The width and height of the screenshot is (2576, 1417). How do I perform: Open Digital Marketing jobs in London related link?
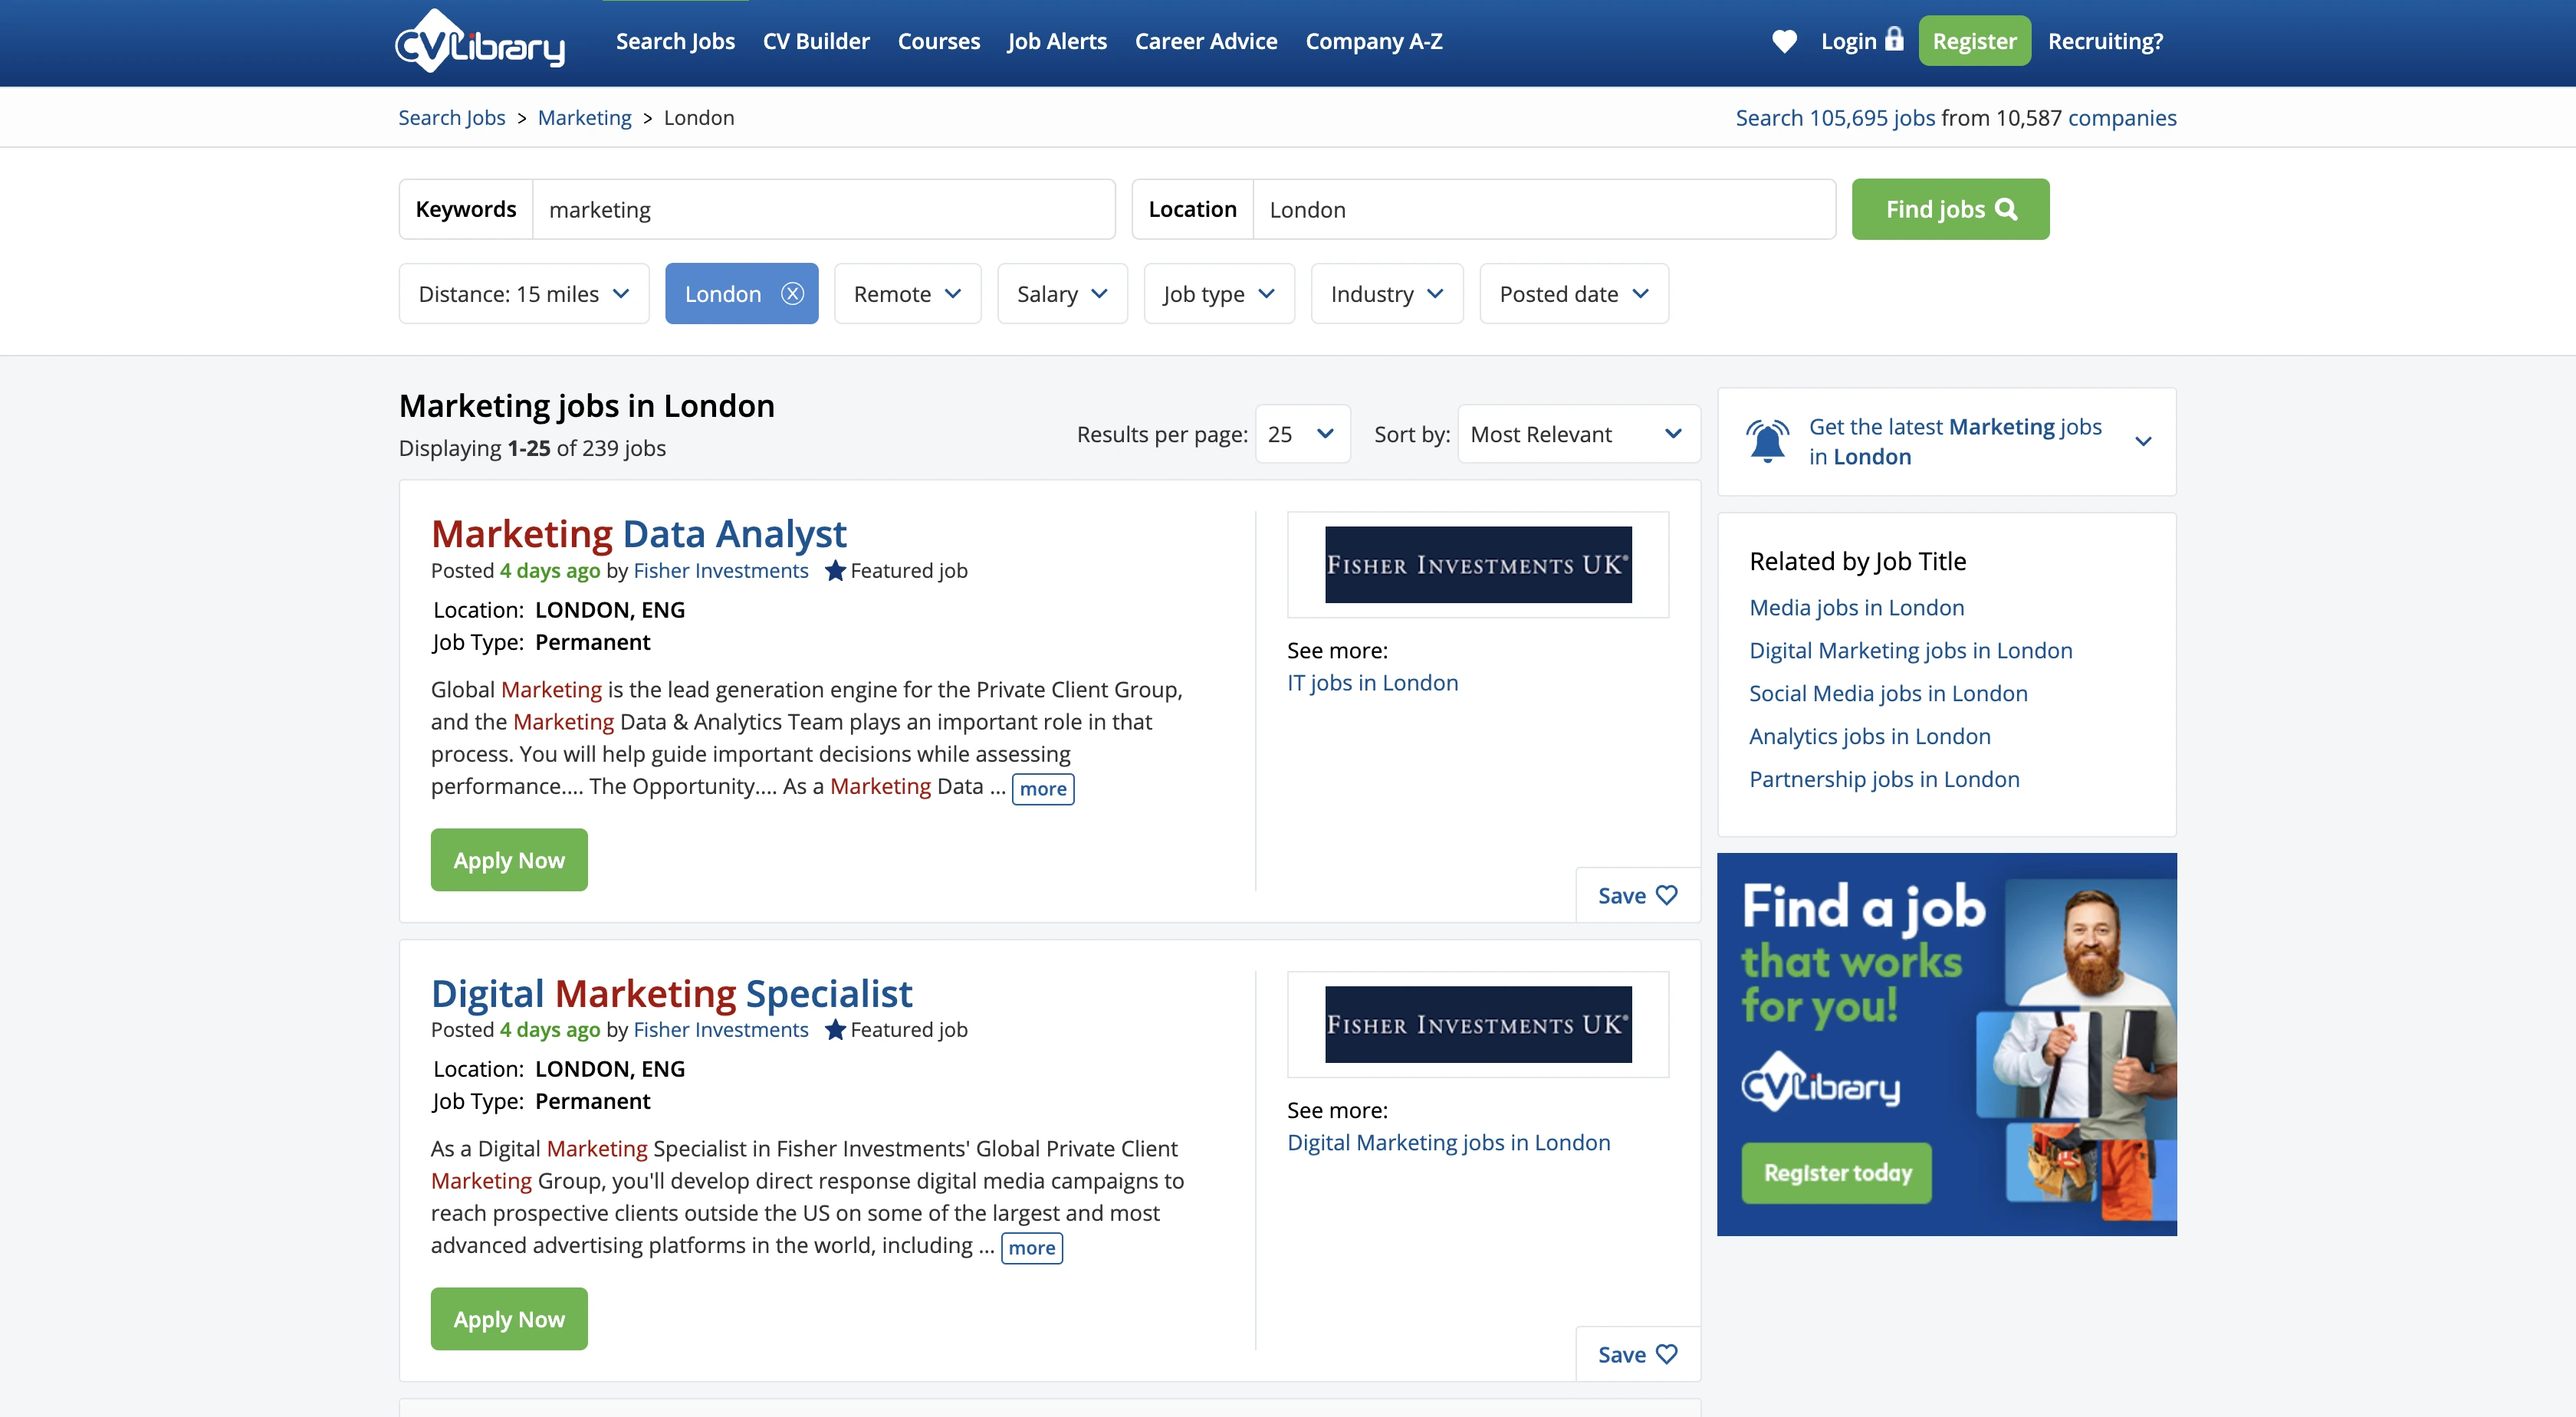click(x=1909, y=651)
